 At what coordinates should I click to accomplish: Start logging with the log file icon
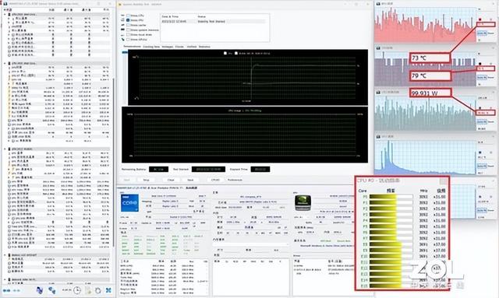point(88,290)
